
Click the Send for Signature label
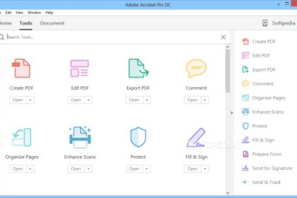tap(272, 168)
